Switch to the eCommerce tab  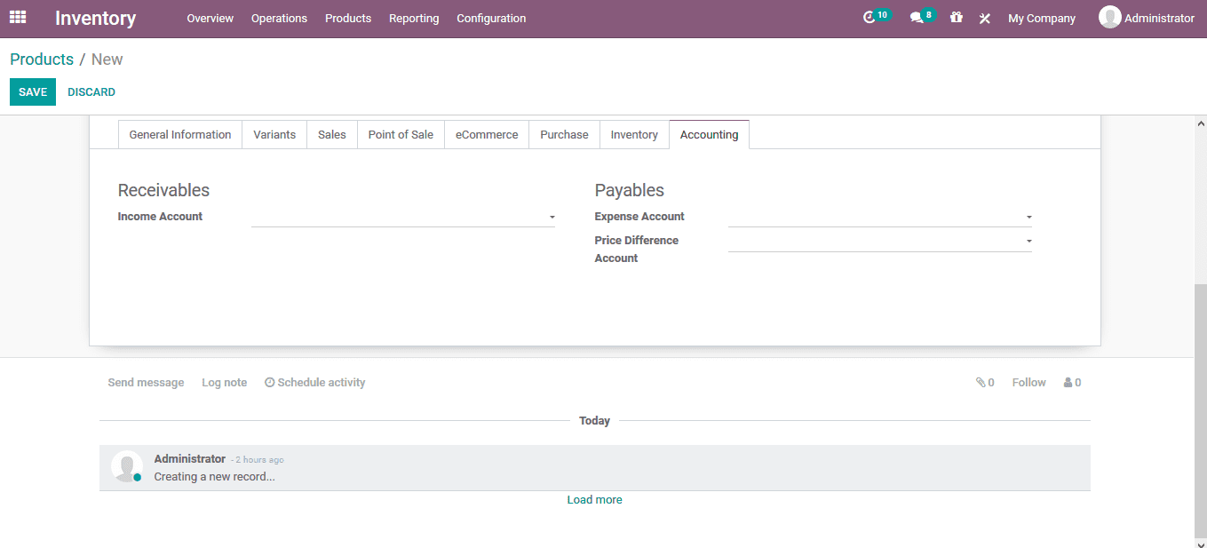[x=486, y=134]
